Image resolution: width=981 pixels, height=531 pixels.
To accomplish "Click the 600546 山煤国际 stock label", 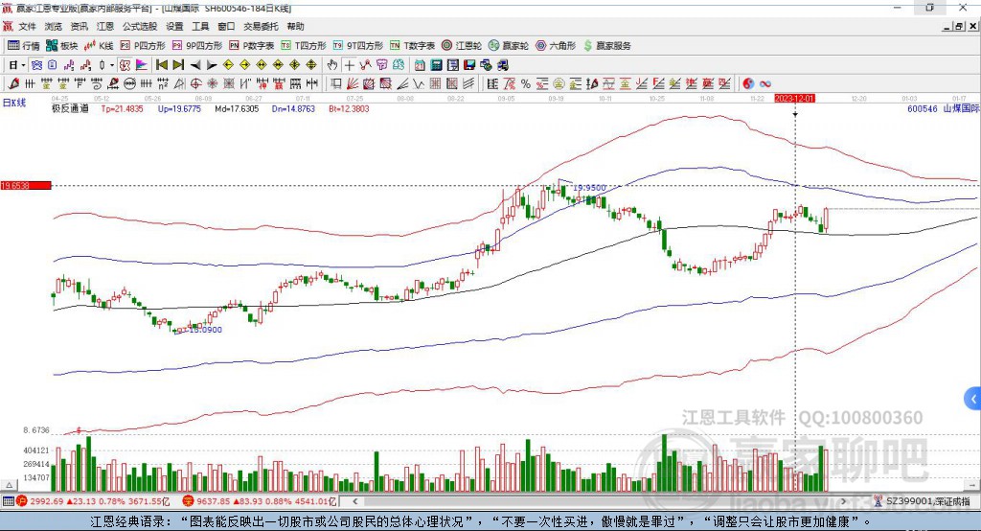I will pyautogui.click(x=943, y=108).
